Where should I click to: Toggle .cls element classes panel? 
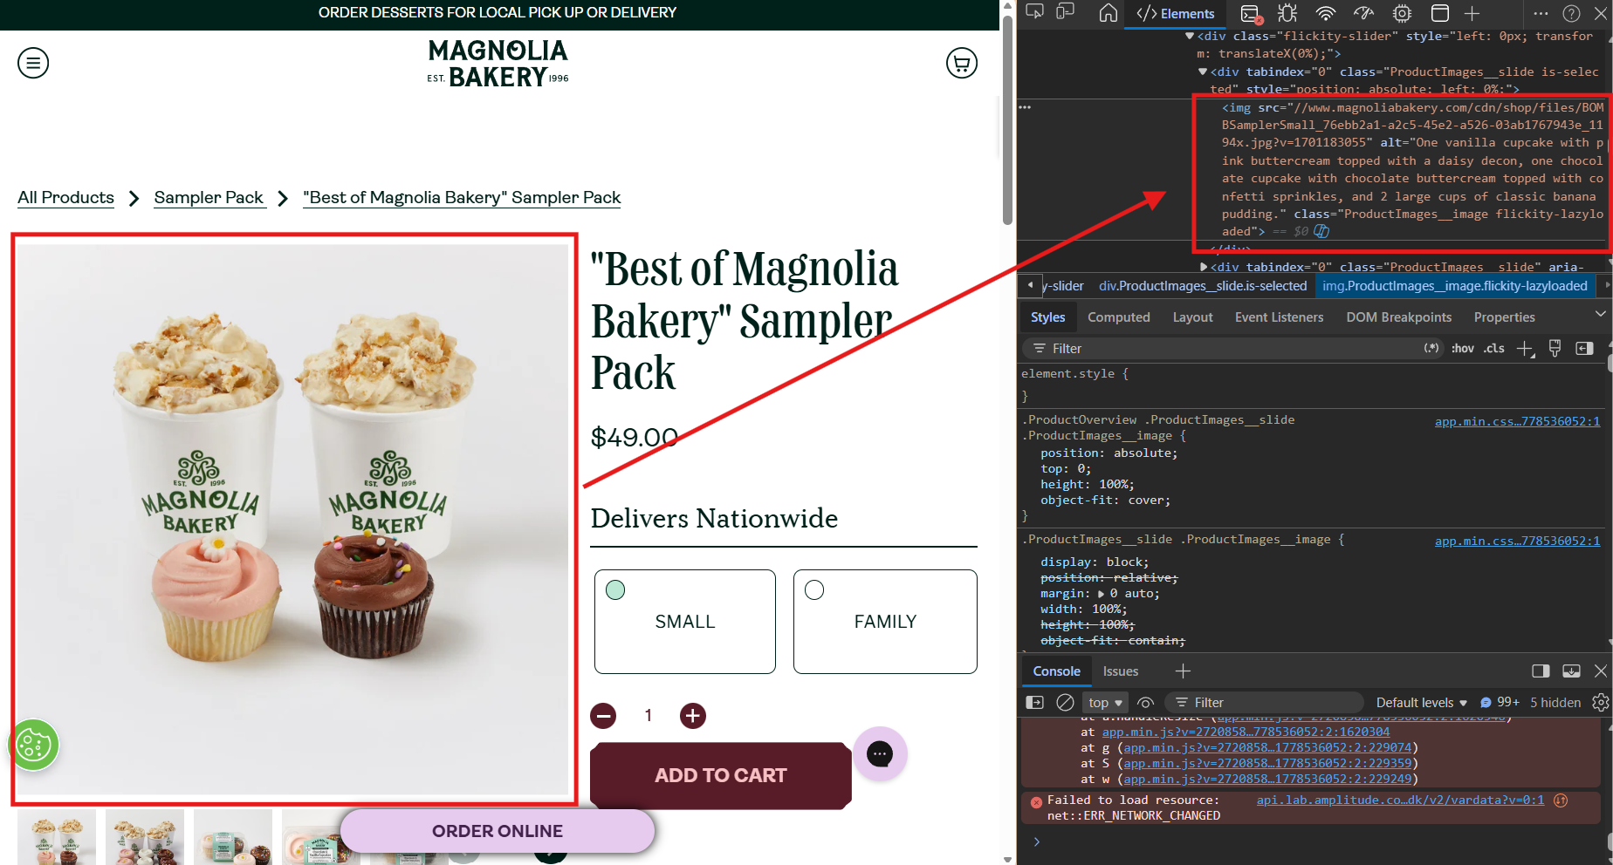pyautogui.click(x=1494, y=349)
